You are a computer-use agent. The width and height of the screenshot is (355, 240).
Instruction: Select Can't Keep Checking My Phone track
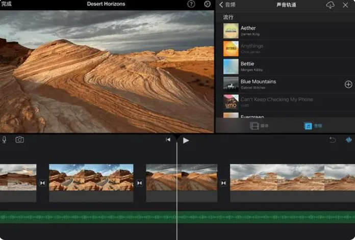pos(276,99)
